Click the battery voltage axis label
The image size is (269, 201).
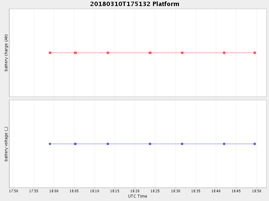point(6,144)
